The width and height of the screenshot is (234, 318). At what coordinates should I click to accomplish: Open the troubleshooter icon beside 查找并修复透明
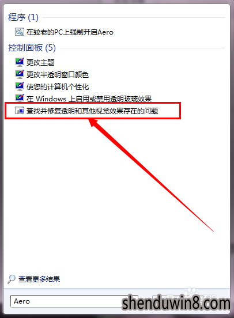click(x=20, y=111)
